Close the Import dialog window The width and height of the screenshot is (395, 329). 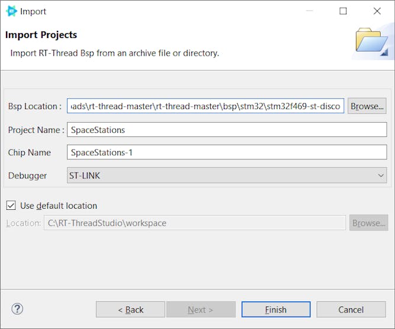point(377,11)
